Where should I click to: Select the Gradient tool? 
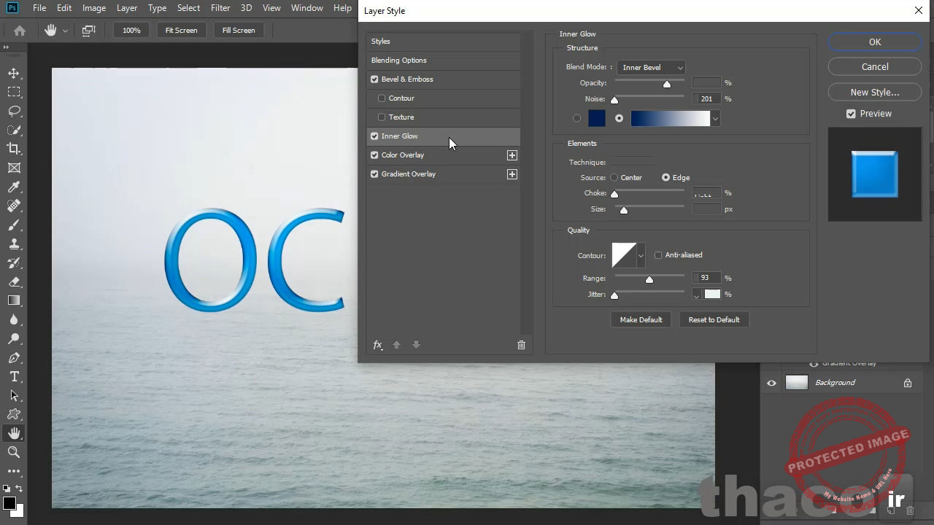14,300
